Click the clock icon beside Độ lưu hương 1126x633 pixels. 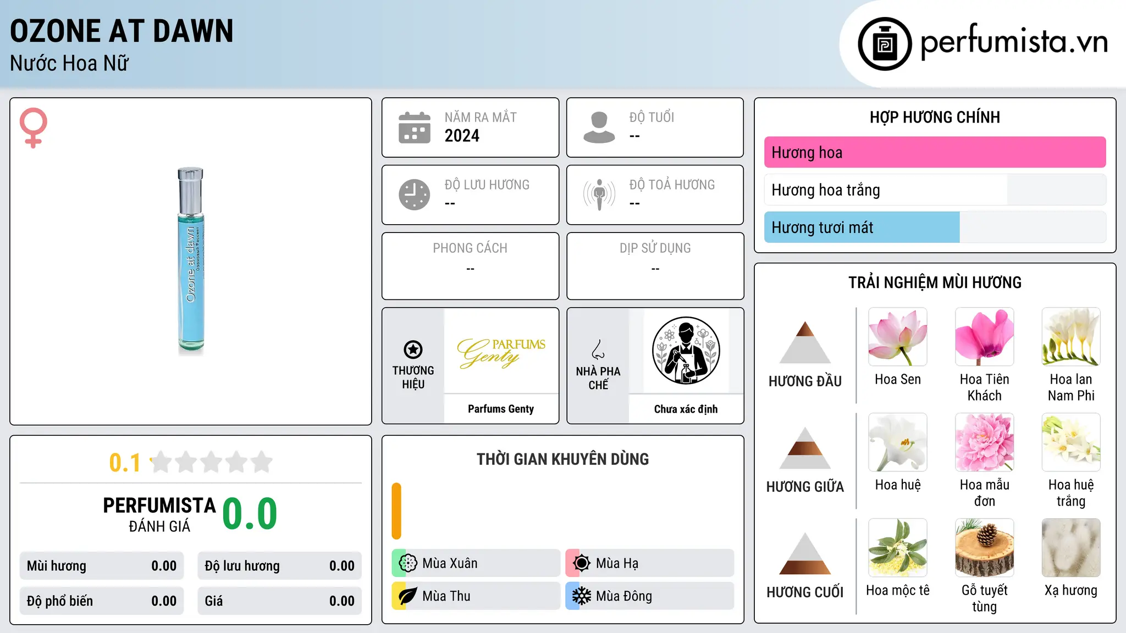click(415, 195)
